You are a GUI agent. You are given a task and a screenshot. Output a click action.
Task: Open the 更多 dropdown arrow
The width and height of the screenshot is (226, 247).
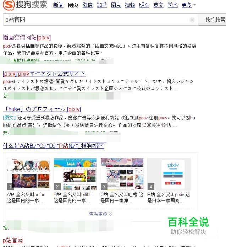coord(194,5)
